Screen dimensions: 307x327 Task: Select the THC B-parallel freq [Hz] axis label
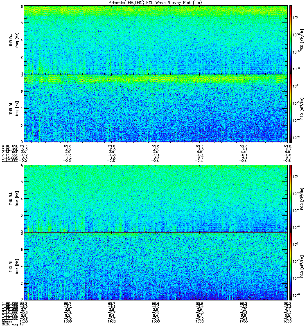17,267
